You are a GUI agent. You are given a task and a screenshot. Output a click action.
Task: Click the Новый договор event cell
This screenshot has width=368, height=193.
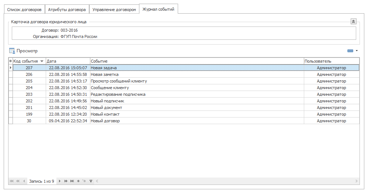(x=197, y=121)
